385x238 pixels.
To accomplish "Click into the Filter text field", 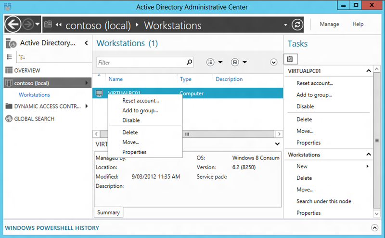I will pos(141,62).
